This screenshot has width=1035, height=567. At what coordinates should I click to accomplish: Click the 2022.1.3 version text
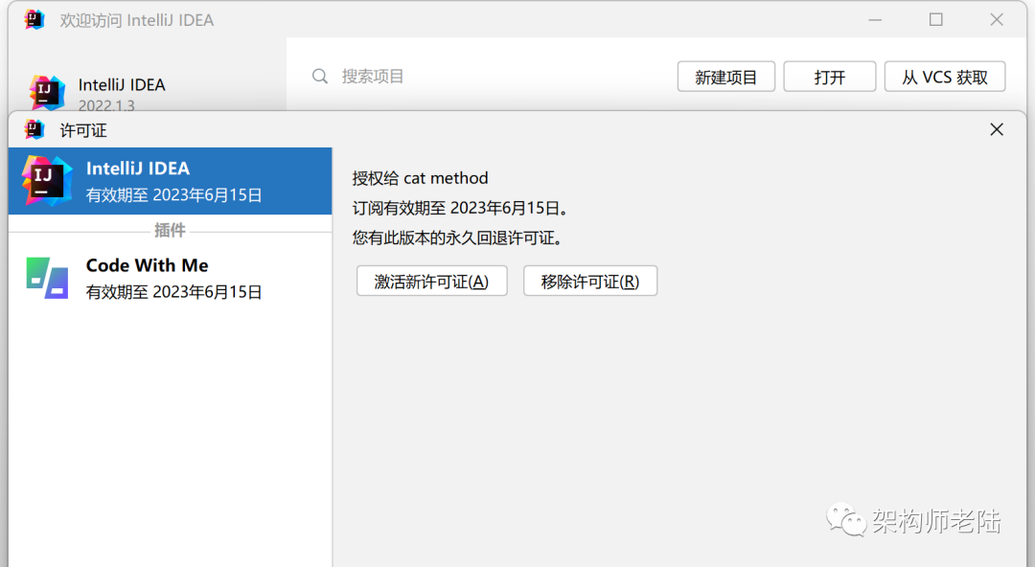106,105
